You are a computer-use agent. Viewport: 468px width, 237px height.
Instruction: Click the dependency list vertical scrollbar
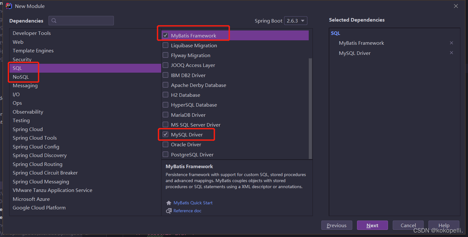coord(310,108)
